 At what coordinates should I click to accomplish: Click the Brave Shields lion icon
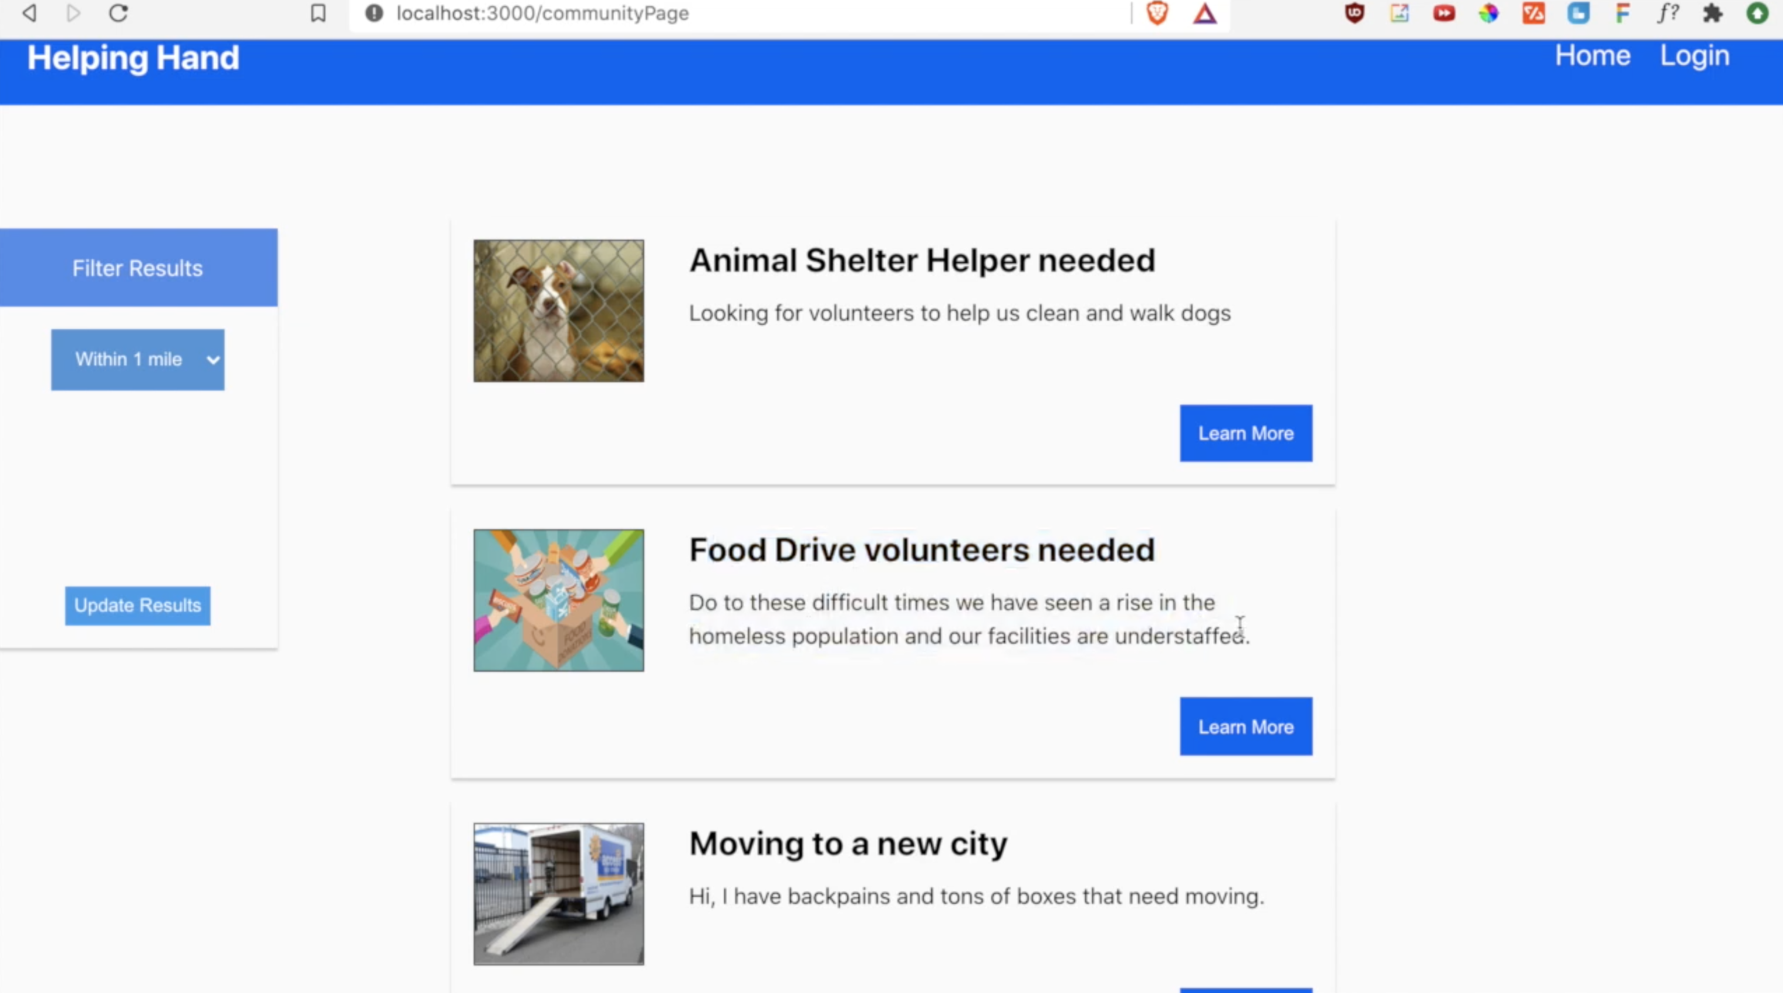(x=1157, y=13)
